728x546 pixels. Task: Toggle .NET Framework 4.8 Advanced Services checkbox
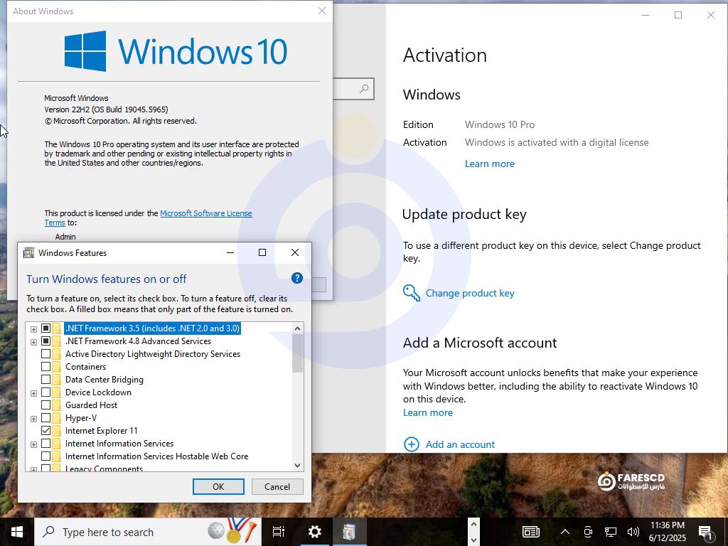click(x=45, y=341)
